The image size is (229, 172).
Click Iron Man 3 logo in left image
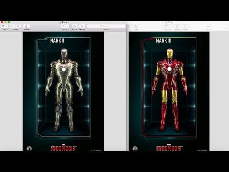tap(63, 148)
